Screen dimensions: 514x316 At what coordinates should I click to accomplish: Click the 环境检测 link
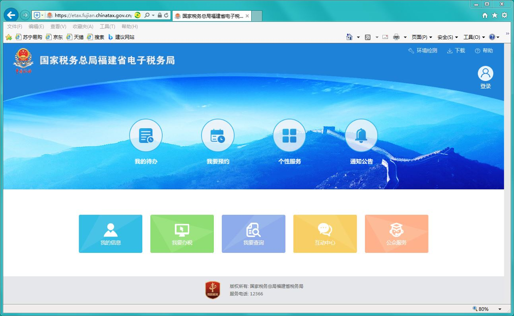coord(423,51)
